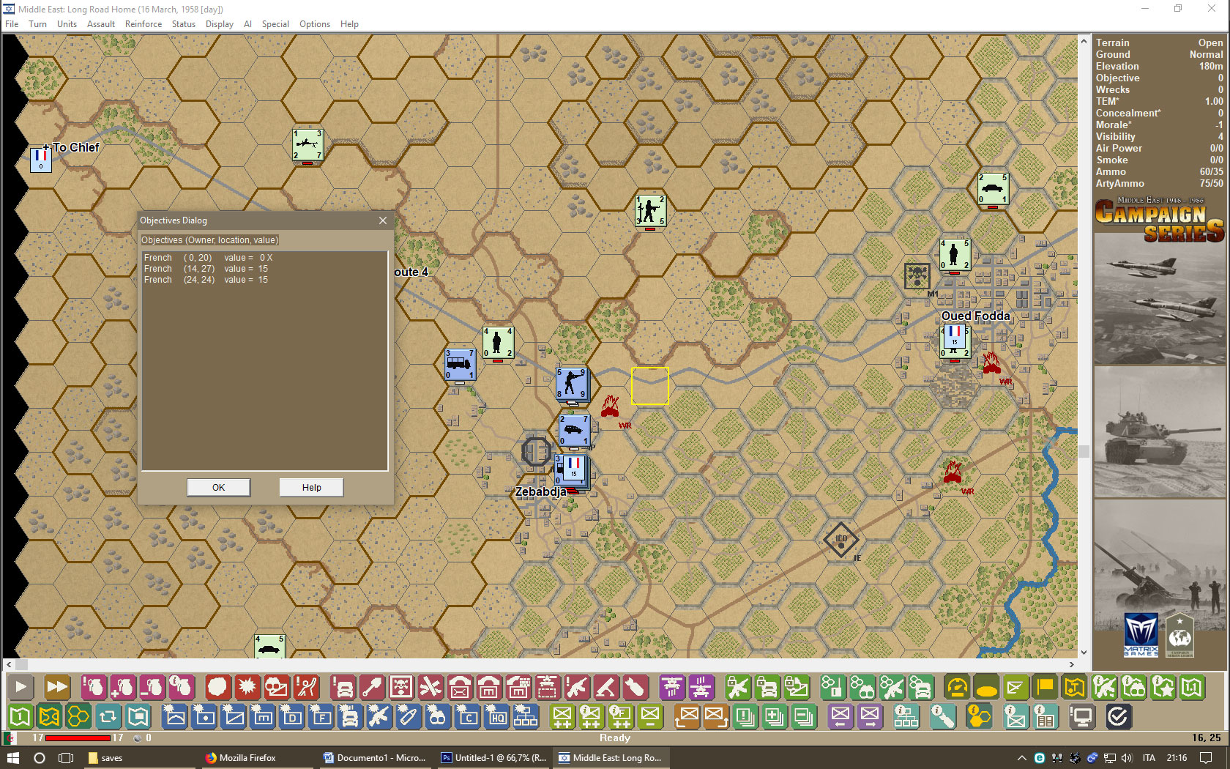The height and width of the screenshot is (769, 1230).
Task: Toggle the teal map labels button
Action: [138, 716]
